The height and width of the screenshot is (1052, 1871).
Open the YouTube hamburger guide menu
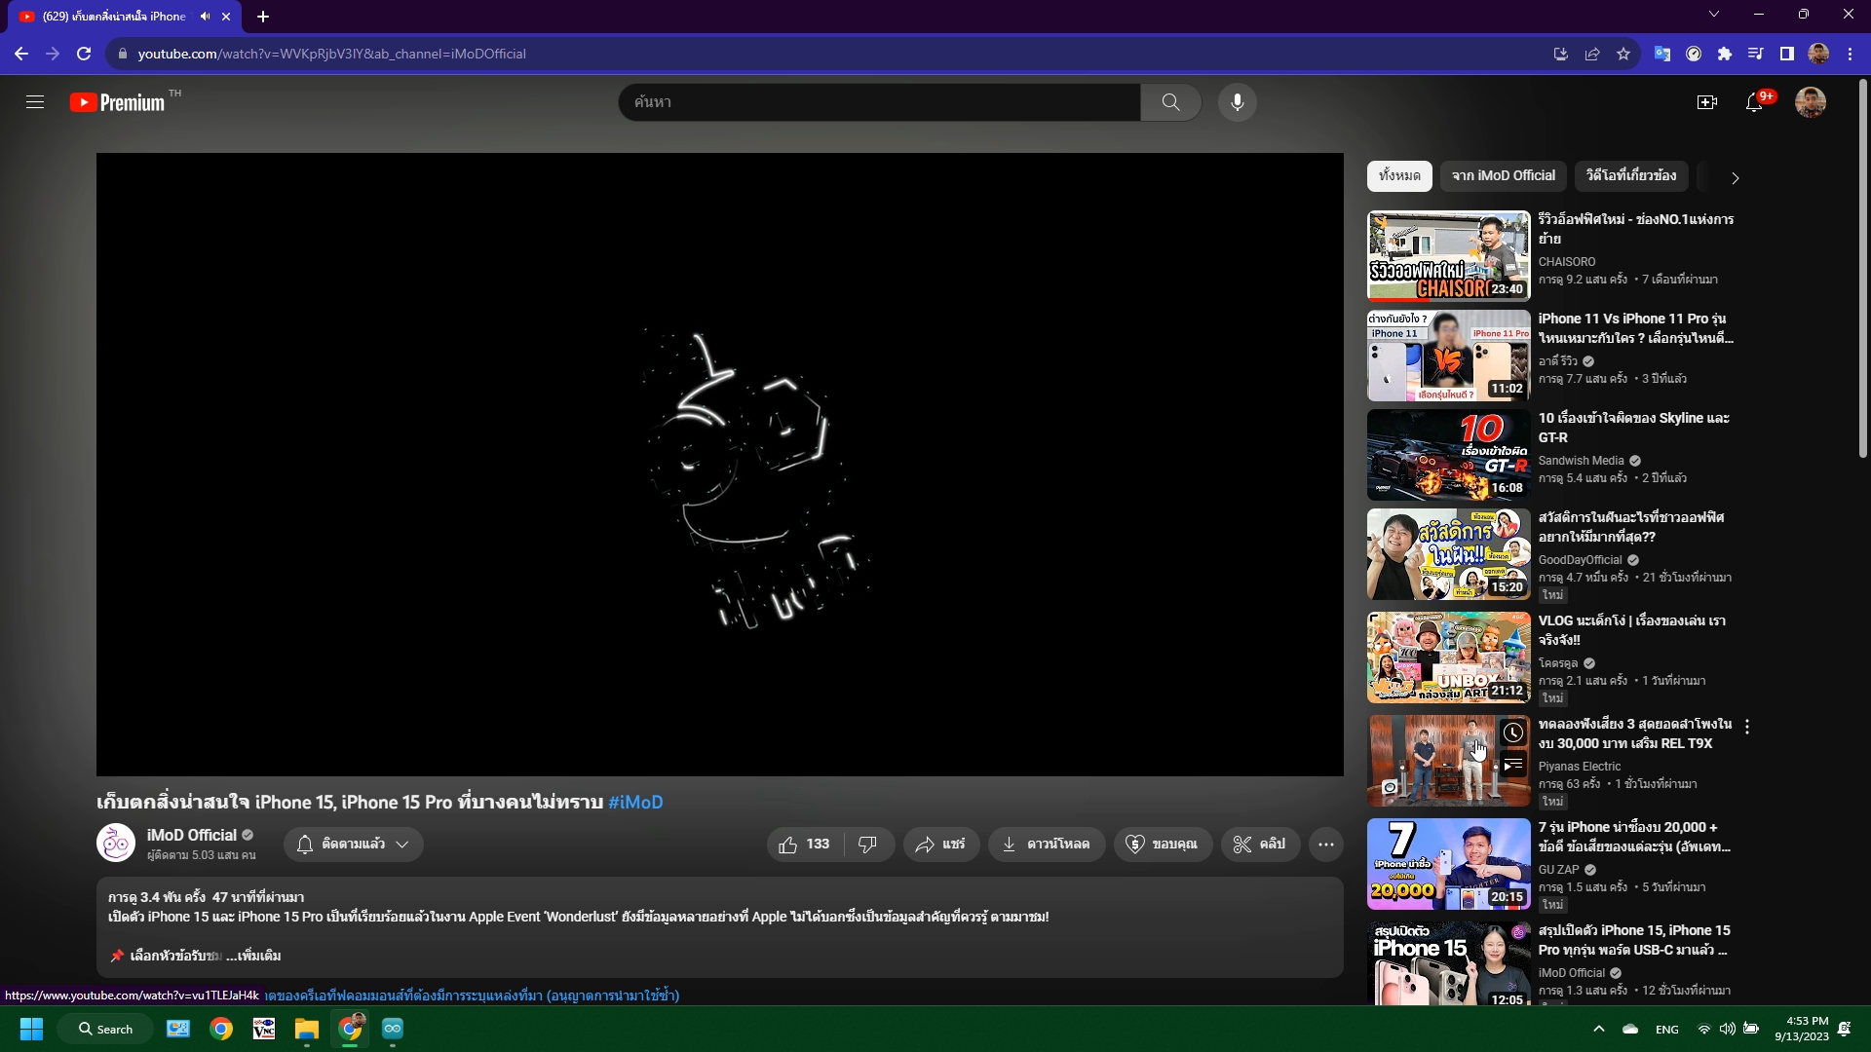pyautogui.click(x=35, y=102)
